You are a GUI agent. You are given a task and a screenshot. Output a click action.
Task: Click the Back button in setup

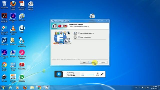[84, 62]
